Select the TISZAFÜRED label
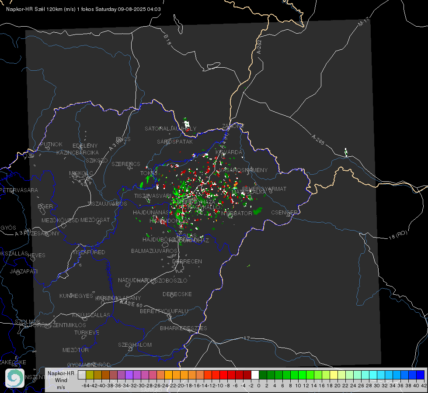Screen dimensions: 428x393 89,252
